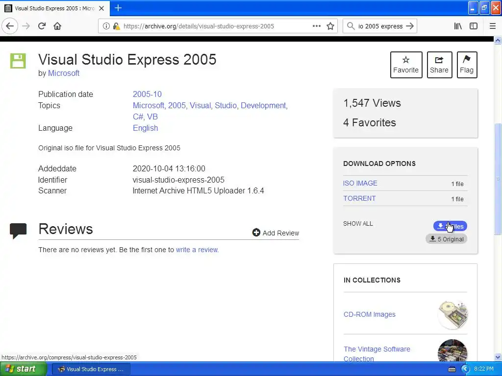This screenshot has width=502, height=376.
Task: Click the English language link
Action: coord(145,128)
